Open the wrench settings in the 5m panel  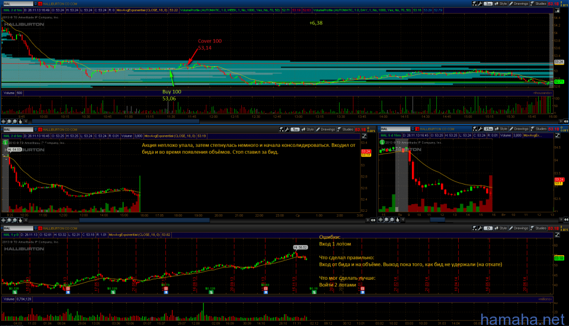(x=287, y=130)
